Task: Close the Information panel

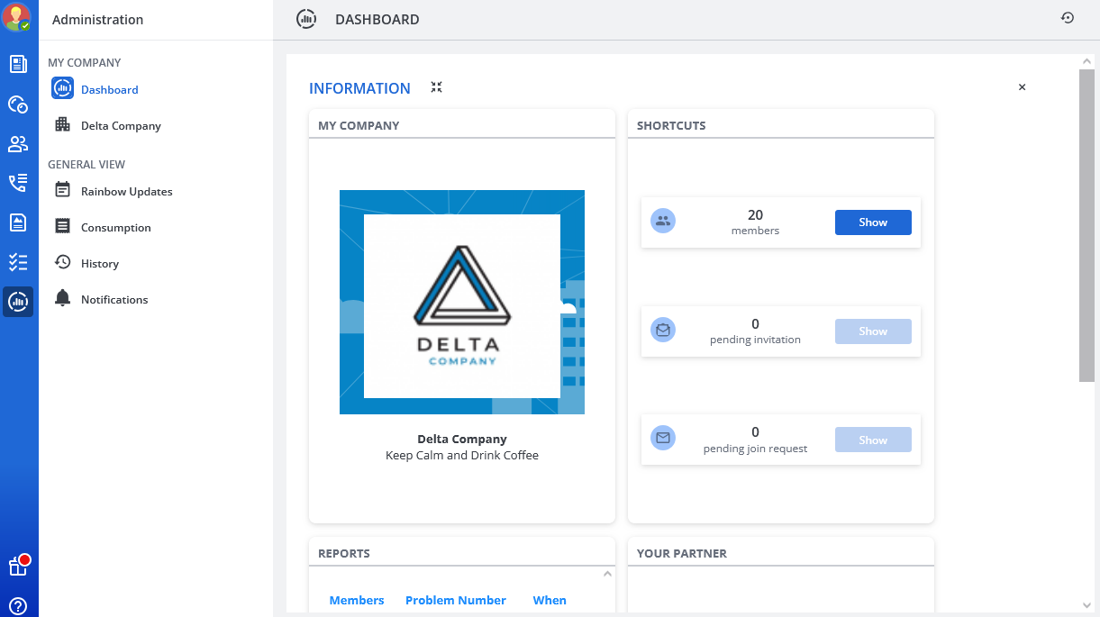Action: (x=1022, y=87)
